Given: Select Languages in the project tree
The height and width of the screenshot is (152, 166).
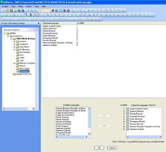Looking at the screenshot, I should [x=24, y=71].
